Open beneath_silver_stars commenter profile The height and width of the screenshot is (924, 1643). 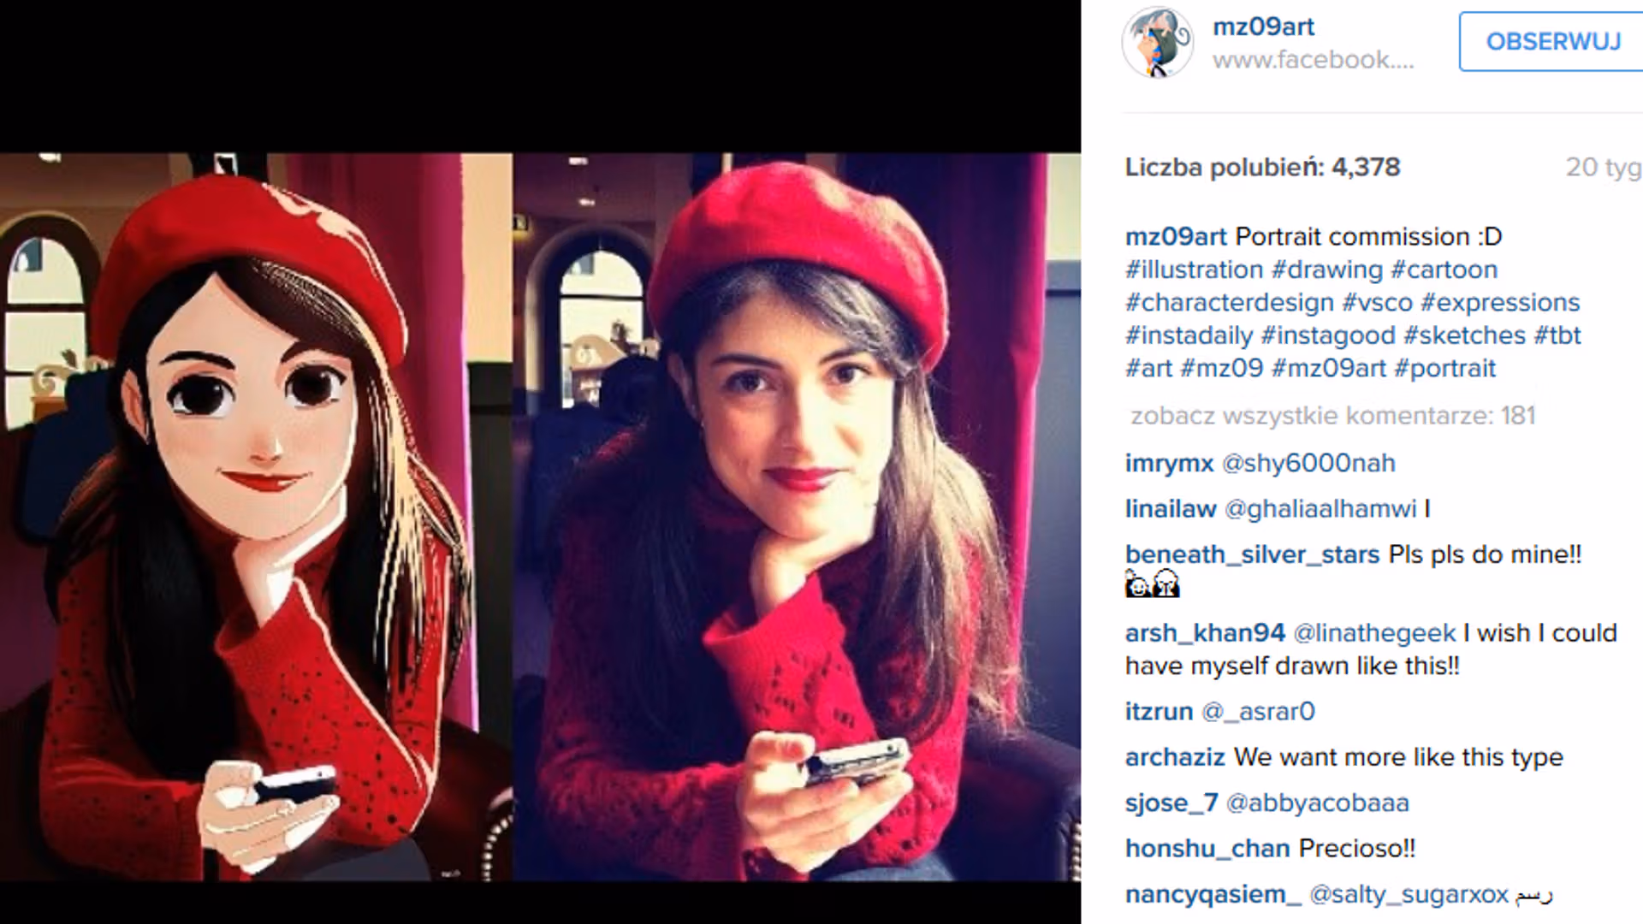tap(1252, 554)
